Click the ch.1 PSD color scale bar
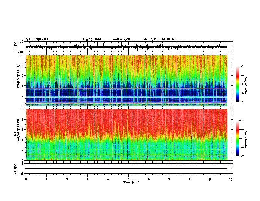 coord(238,84)
